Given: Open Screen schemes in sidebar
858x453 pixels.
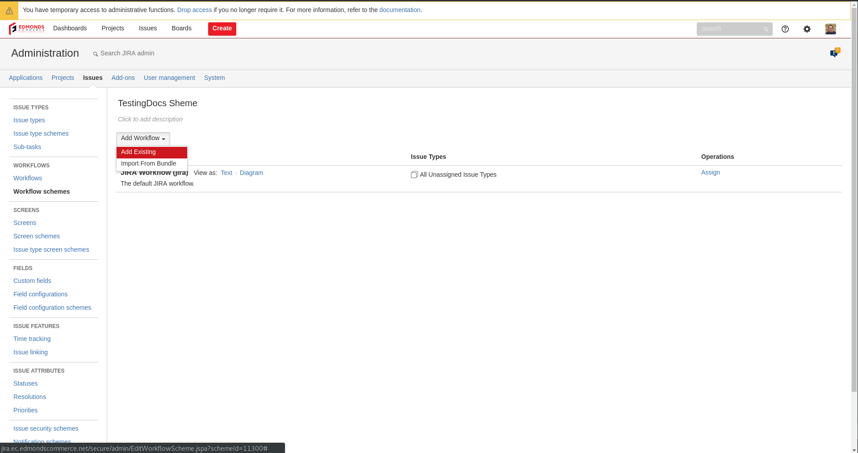Looking at the screenshot, I should 37,236.
